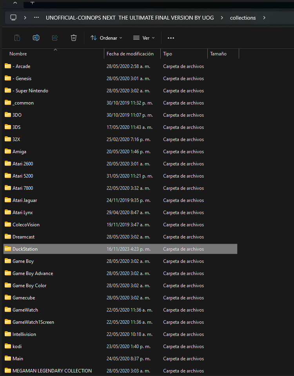
Task: Expand chevron after collections breadcrumb
Action: point(264,18)
